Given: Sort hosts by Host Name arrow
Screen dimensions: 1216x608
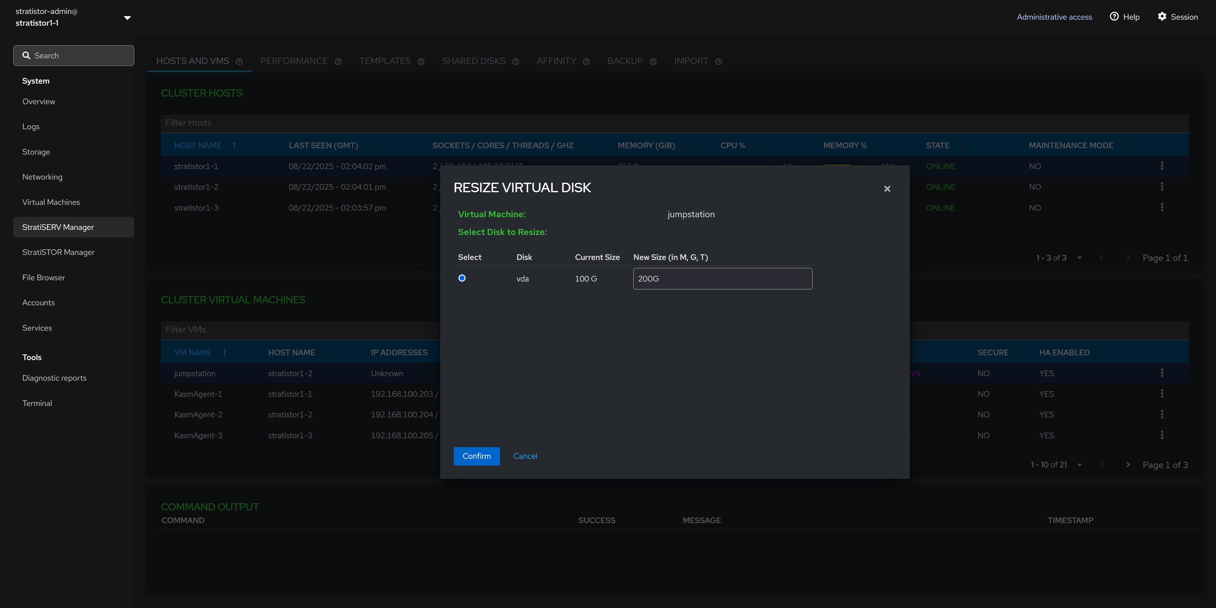Looking at the screenshot, I should pos(235,145).
